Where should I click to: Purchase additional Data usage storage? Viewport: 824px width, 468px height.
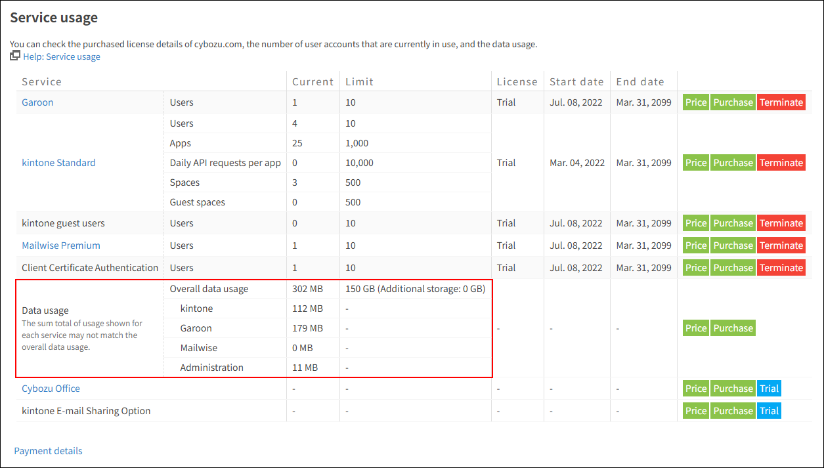coord(733,328)
